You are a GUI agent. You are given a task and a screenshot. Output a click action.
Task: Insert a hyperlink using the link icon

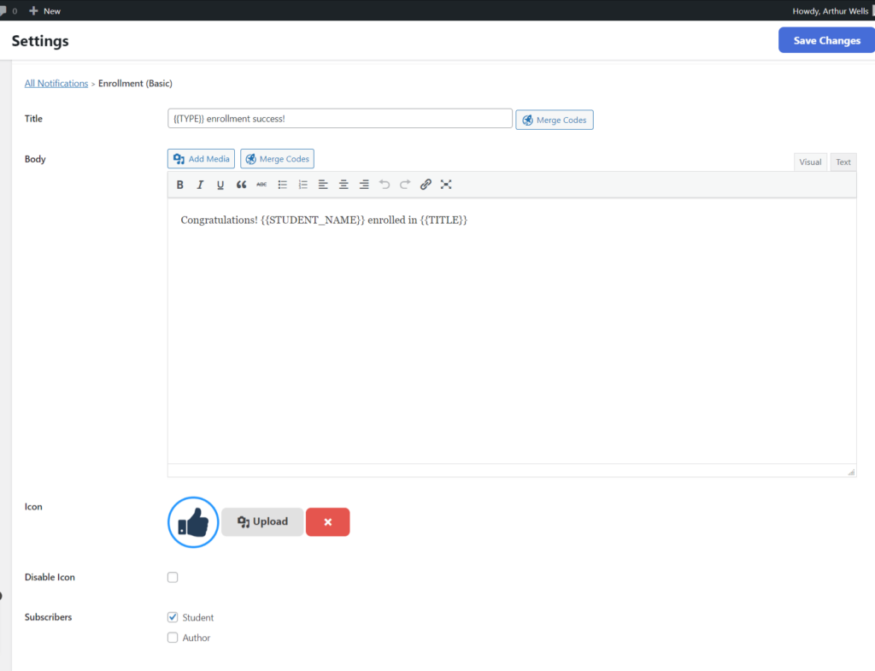coord(426,184)
